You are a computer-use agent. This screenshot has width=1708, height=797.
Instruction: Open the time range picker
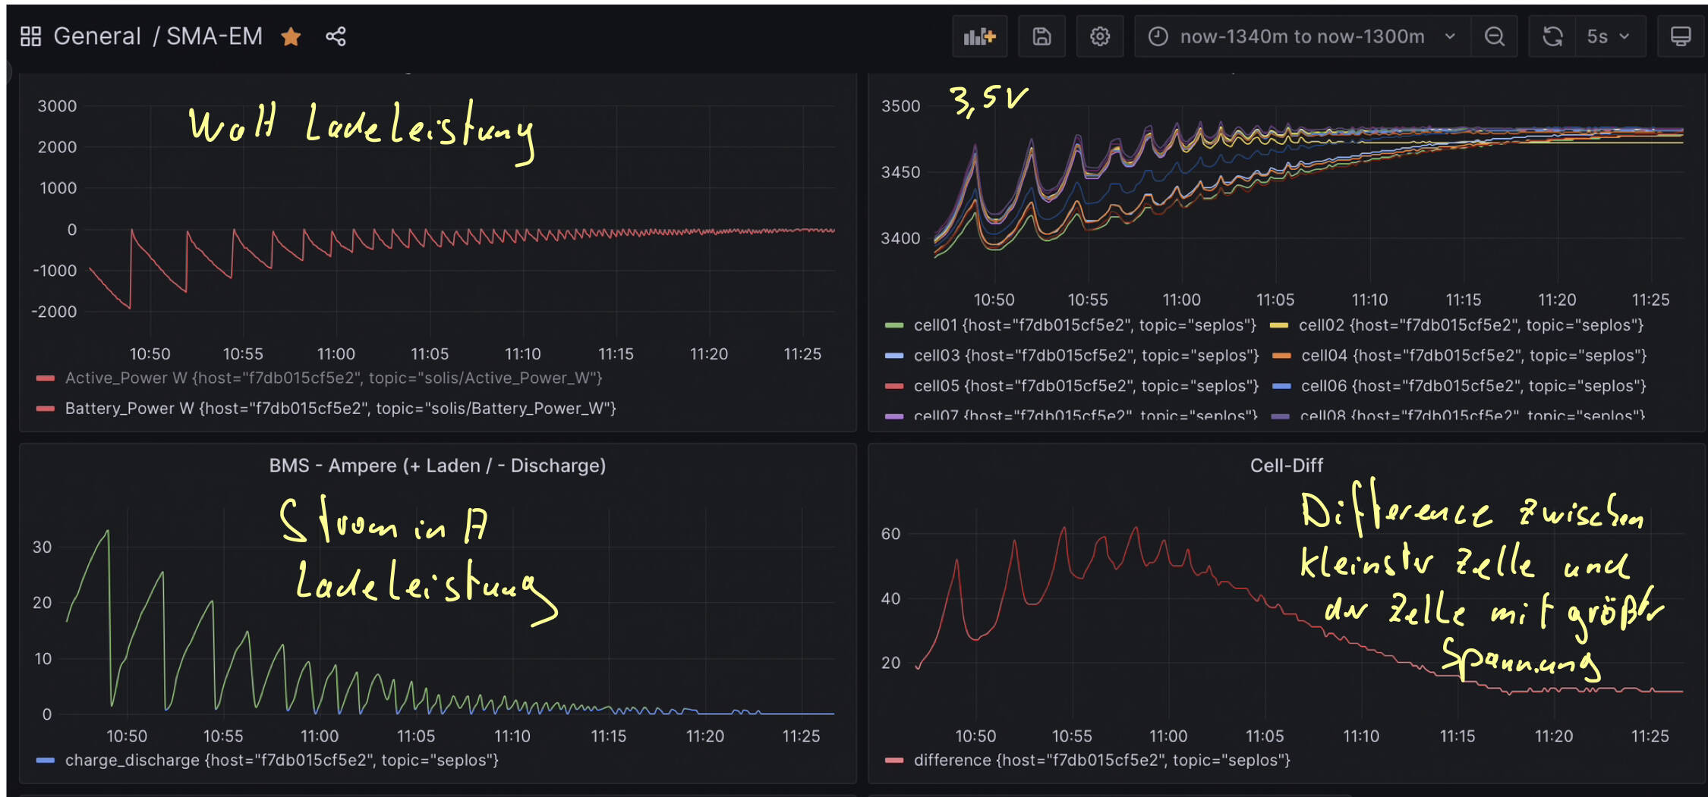tap(1301, 36)
